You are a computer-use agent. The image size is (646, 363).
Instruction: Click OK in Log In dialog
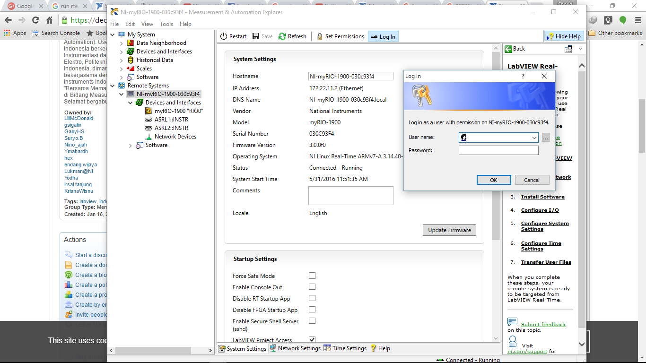click(493, 180)
